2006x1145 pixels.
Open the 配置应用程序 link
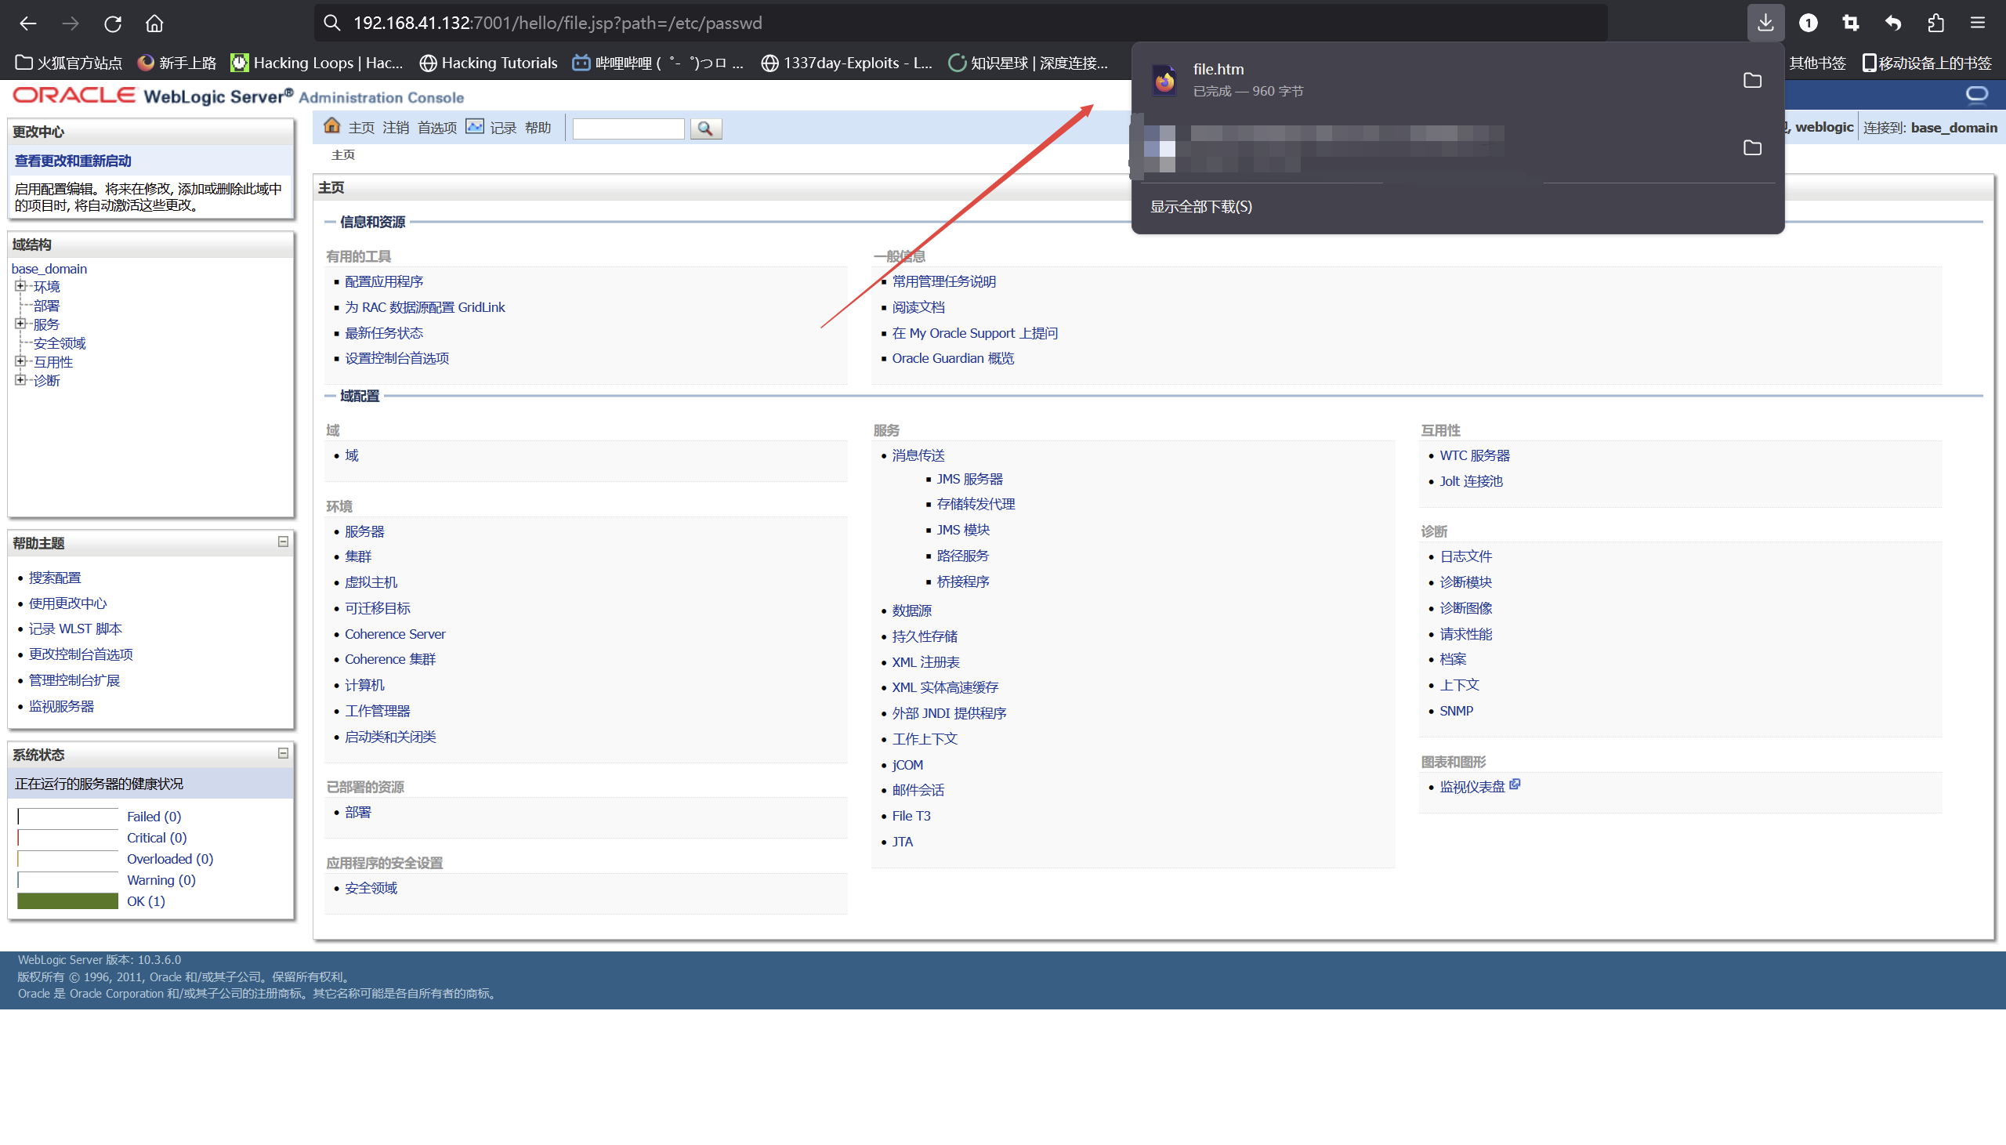coord(384,281)
